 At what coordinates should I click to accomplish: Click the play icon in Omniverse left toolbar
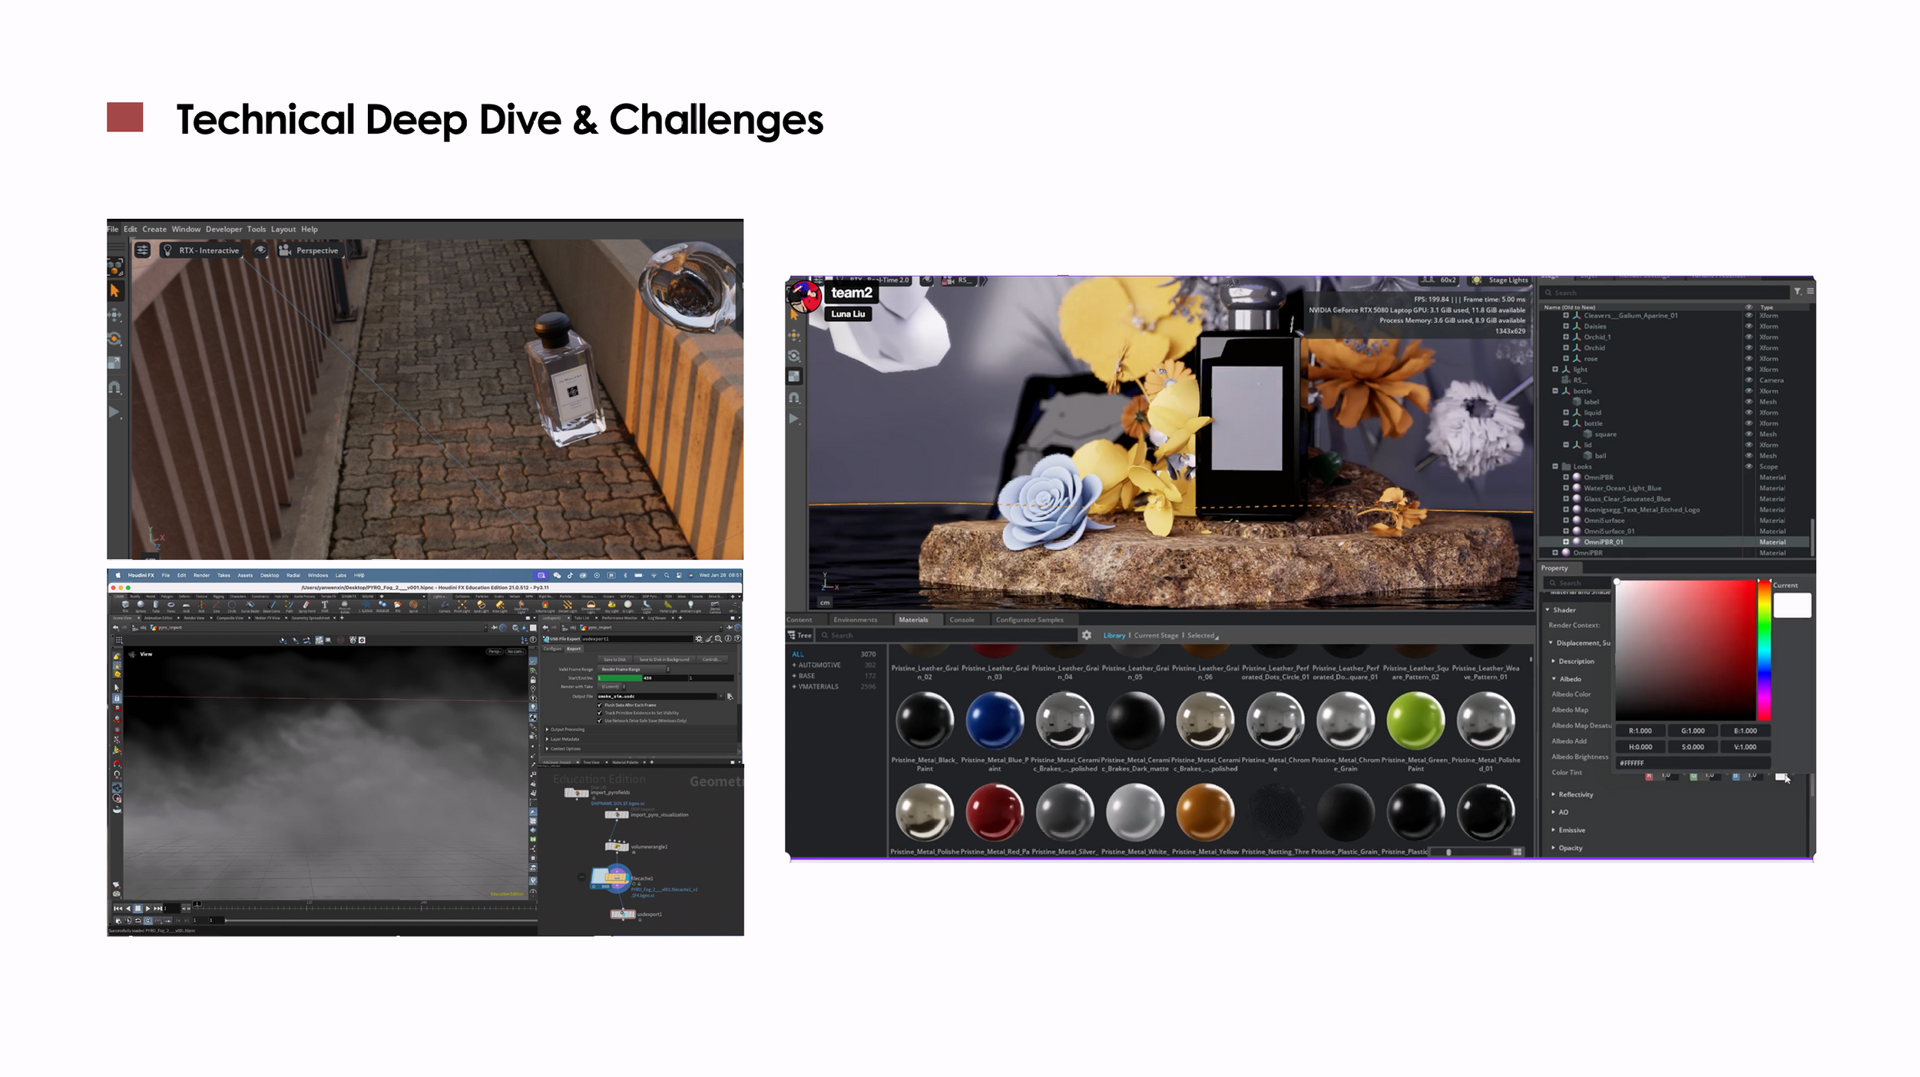(x=794, y=419)
